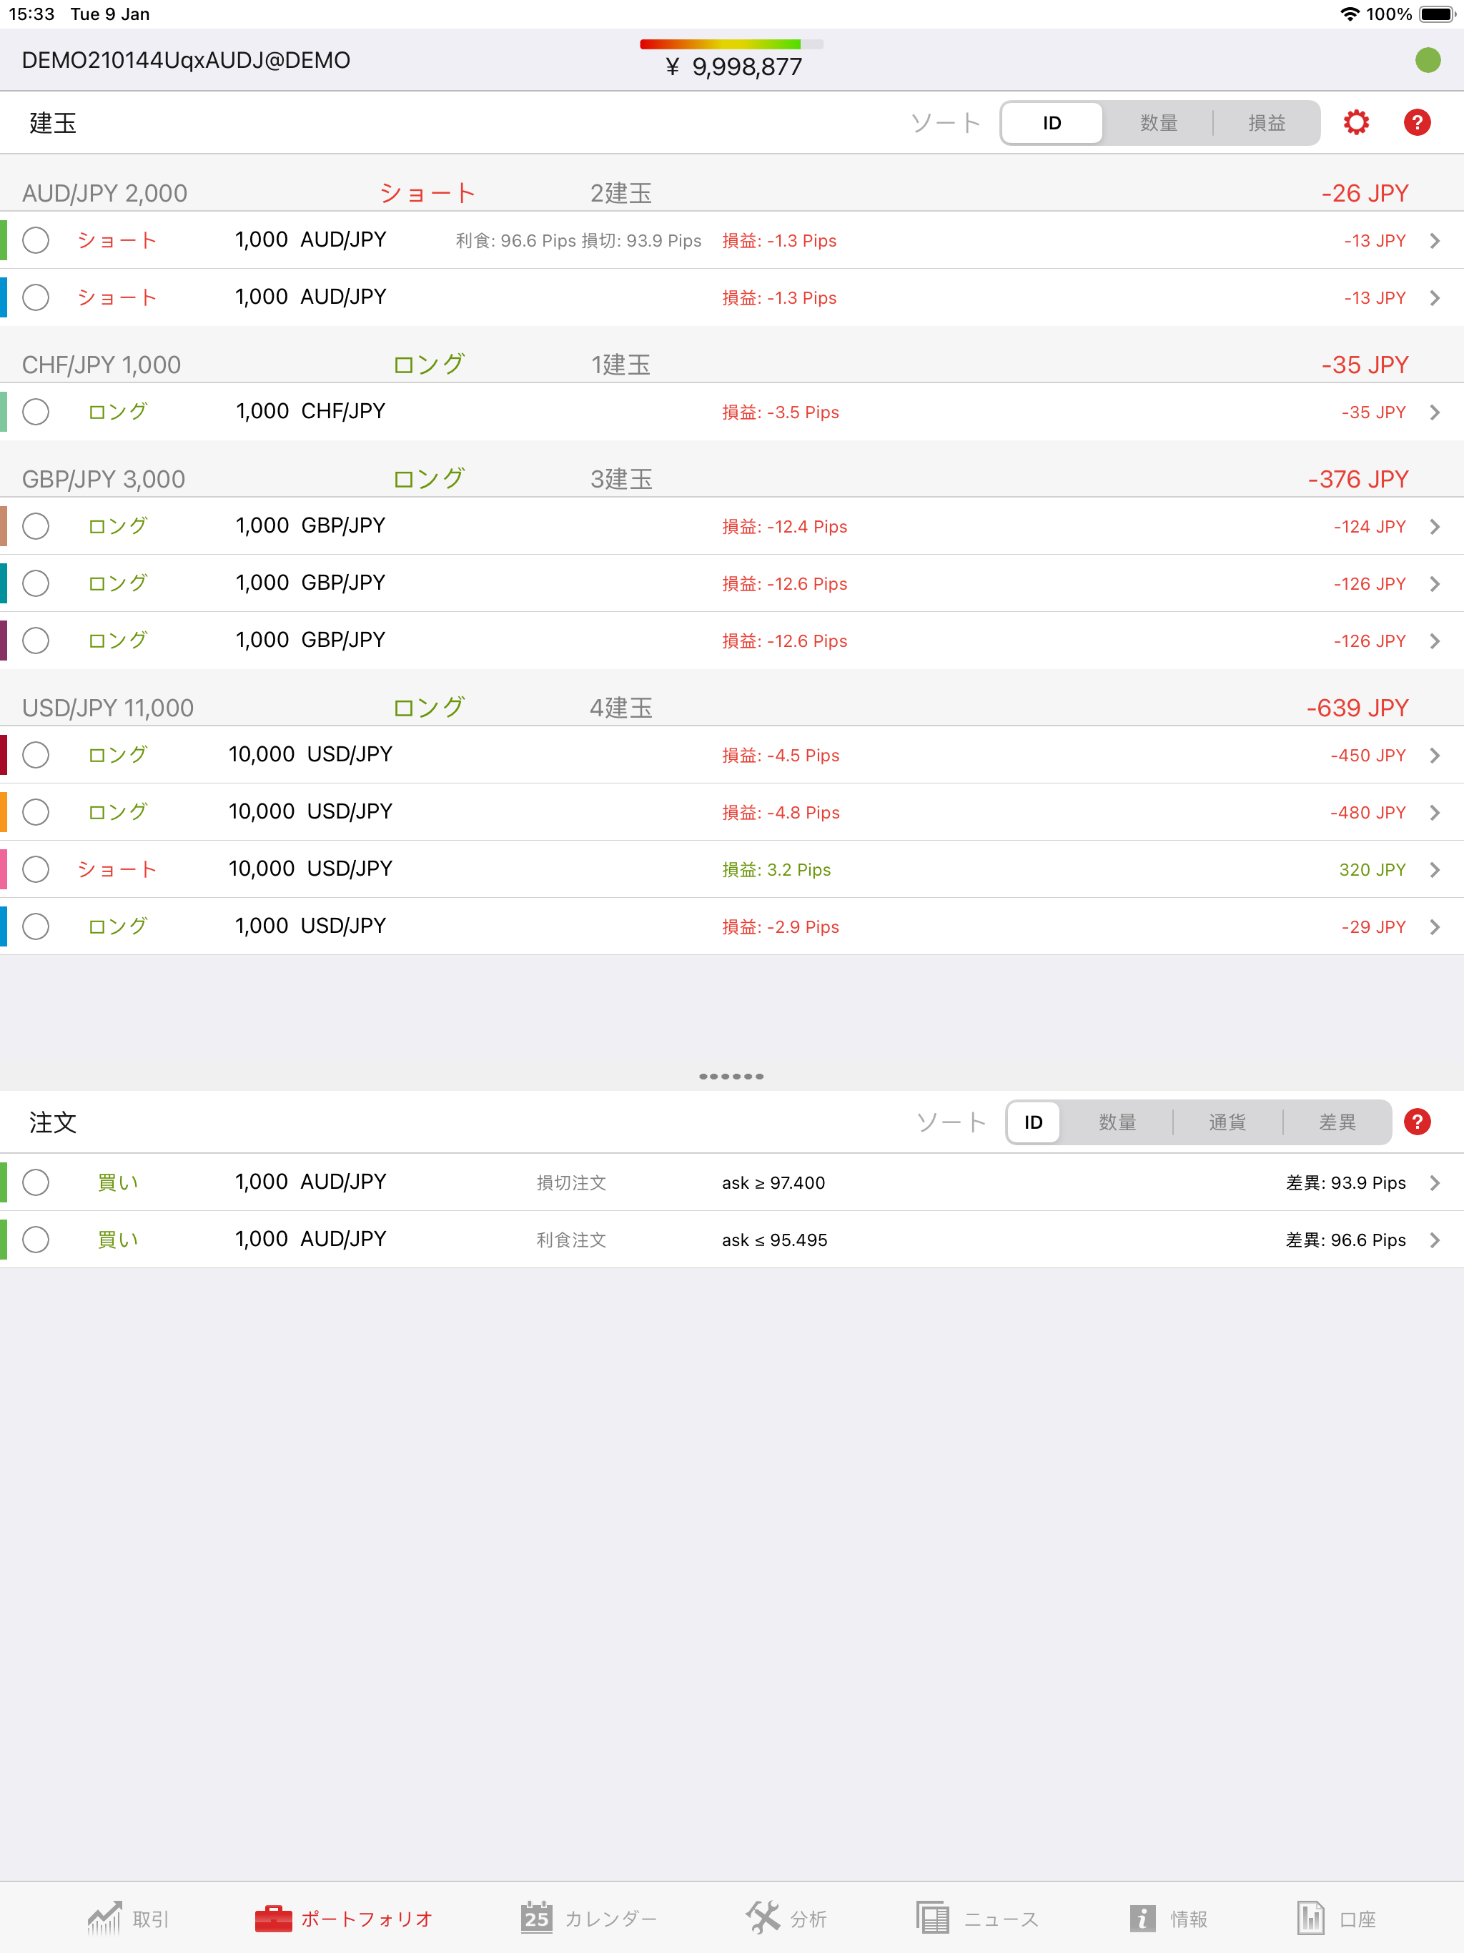
Task: Click the DEMO210144UqxAUDJ@DEMO account name
Action: (x=184, y=60)
